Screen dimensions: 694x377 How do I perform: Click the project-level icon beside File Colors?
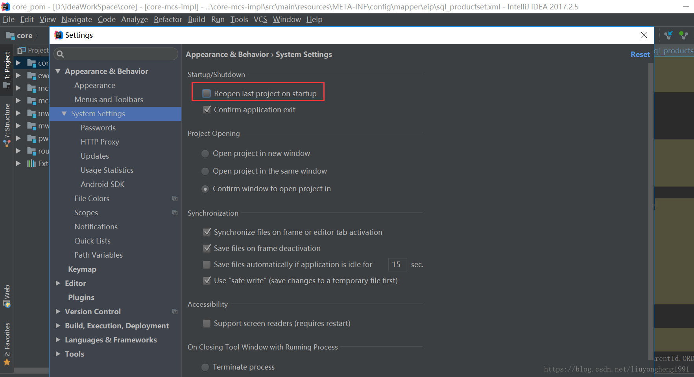pyautogui.click(x=175, y=198)
